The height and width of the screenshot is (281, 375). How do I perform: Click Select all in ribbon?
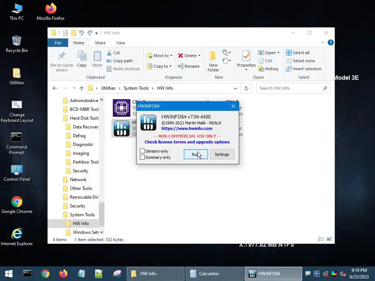click(x=298, y=53)
